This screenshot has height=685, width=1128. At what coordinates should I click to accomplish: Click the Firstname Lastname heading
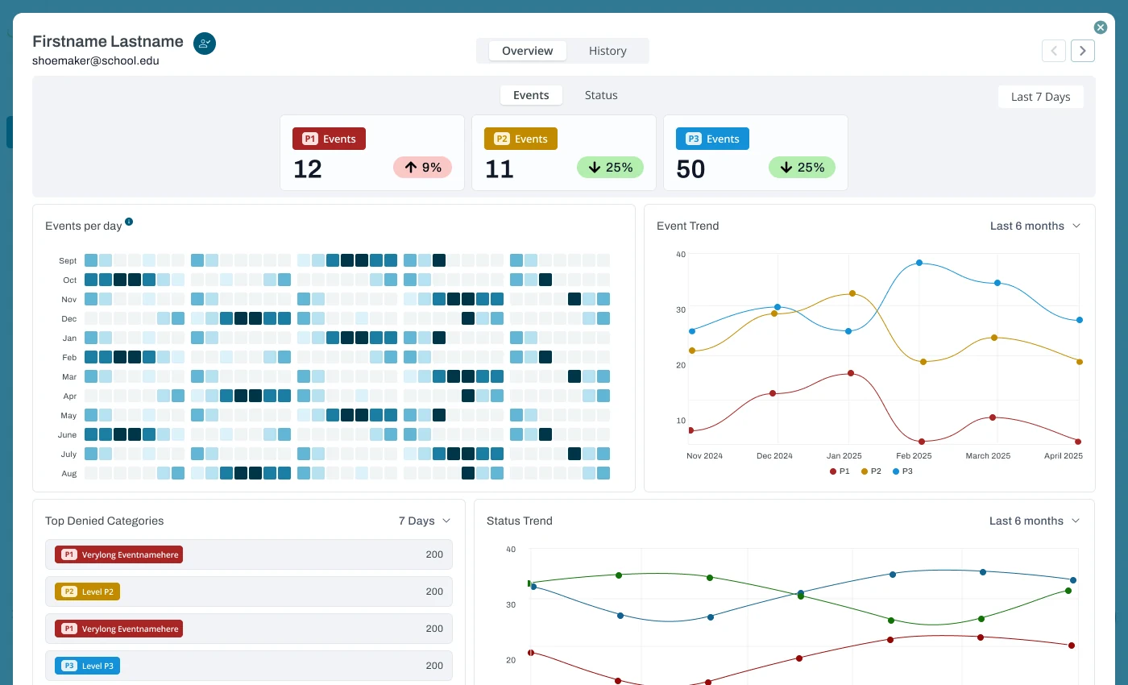[x=108, y=41]
